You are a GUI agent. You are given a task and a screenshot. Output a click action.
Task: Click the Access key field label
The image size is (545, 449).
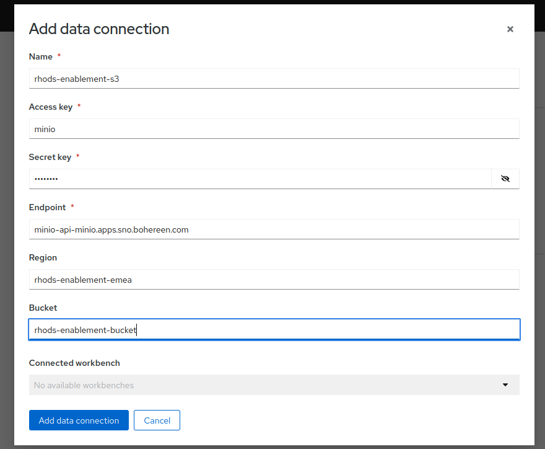51,107
